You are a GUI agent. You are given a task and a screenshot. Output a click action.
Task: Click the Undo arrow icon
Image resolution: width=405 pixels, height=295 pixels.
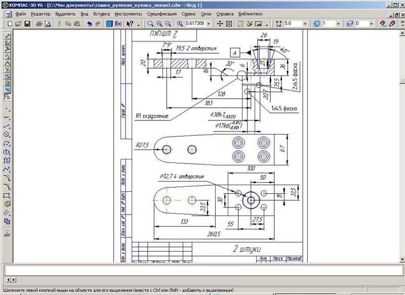(x=89, y=24)
